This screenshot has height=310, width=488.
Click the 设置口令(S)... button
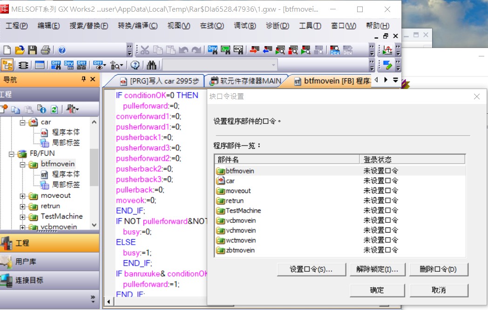tap(311, 269)
